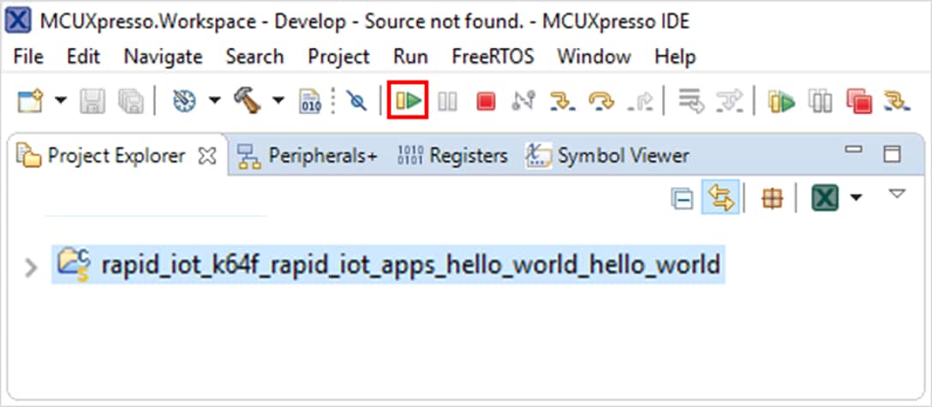
Task: Click the Collapse All icon in Project Explorer
Action: click(x=682, y=199)
